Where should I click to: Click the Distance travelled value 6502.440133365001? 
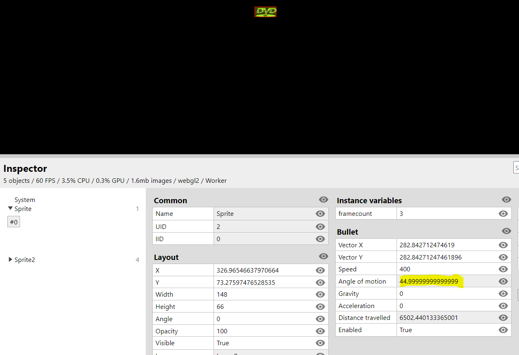[x=429, y=317]
